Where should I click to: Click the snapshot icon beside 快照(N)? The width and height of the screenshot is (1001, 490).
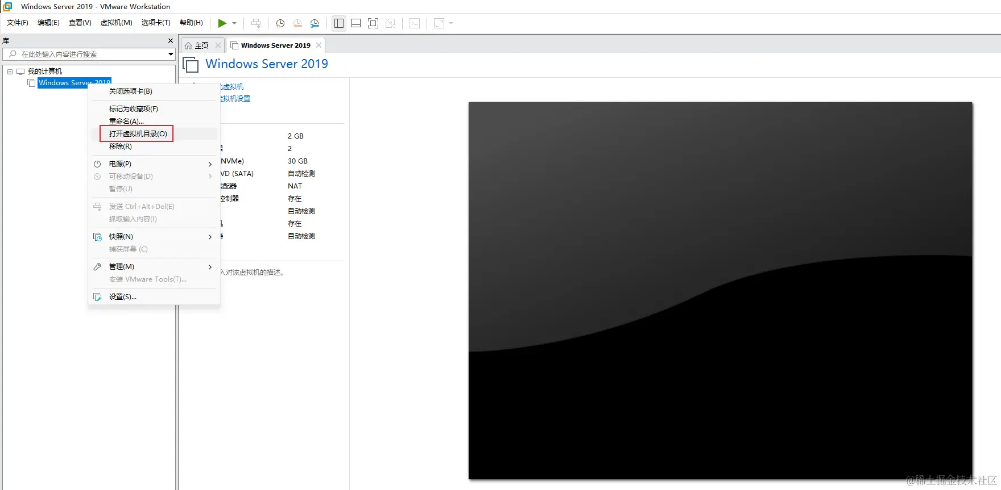[97, 237]
